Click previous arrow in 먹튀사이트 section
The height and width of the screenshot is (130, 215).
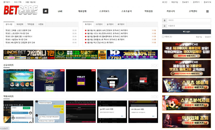coord(153,97)
